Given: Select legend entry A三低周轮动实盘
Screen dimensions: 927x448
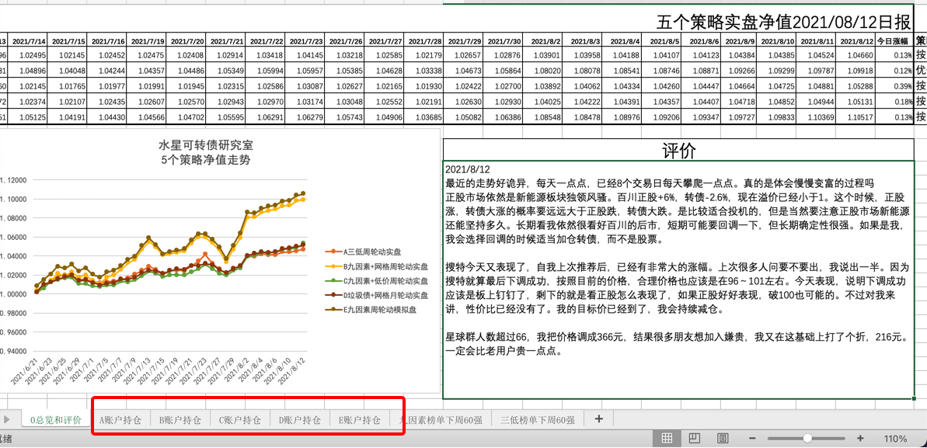Looking at the screenshot, I should (x=372, y=252).
